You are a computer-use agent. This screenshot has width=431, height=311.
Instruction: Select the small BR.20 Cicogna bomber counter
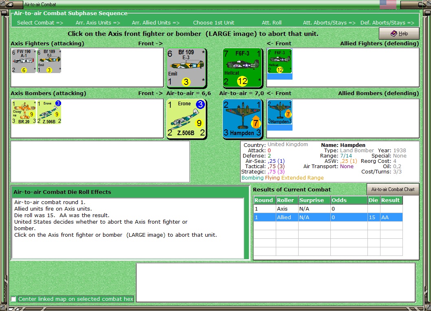(24, 112)
